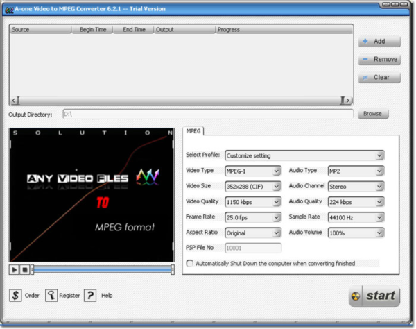The image size is (416, 329).
Task: Click the Help label
Action: pyautogui.click(x=107, y=296)
